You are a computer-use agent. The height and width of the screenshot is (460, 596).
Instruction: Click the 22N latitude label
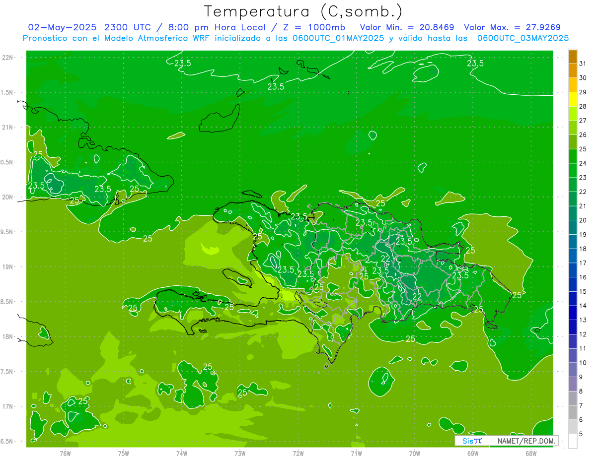(7, 57)
